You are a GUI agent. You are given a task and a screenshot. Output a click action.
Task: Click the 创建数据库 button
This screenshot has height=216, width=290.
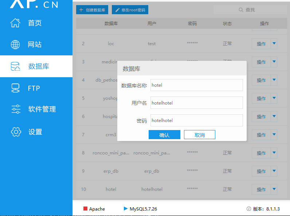pyautogui.click(x=92, y=10)
